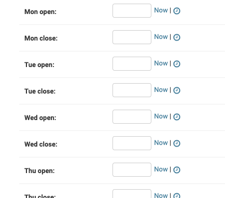Viewport: 225px width, 198px height.
Task: Open the clock picker for Thu close
Action: point(177,195)
